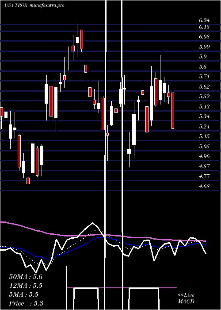The image size is (221, 310).
Task: Click the 6.18 price axis label
Action: [x=204, y=27]
